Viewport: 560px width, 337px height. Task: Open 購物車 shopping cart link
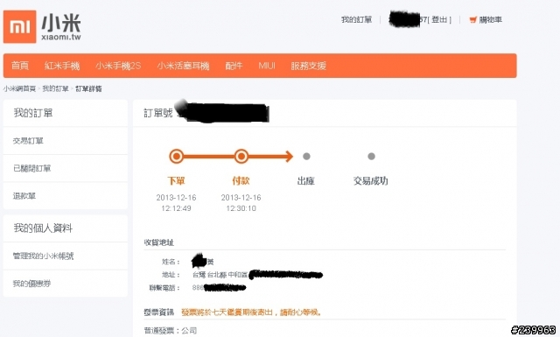click(x=490, y=19)
